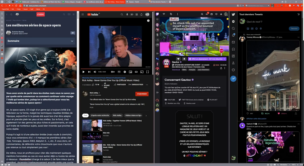Screen dimensions: 304x166
Task: Open Twitch subscription gift dropdown
Action: click(x=224, y=59)
